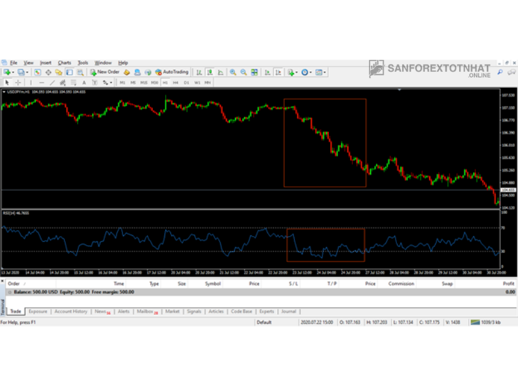This screenshot has width=518, height=388.
Task: Toggle the Data Window crosshair-circle icon
Action: point(48,72)
